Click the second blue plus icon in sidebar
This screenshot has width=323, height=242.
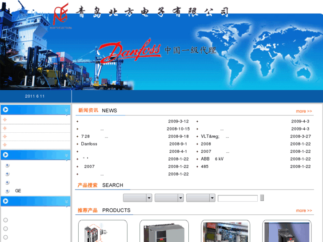[7, 174]
